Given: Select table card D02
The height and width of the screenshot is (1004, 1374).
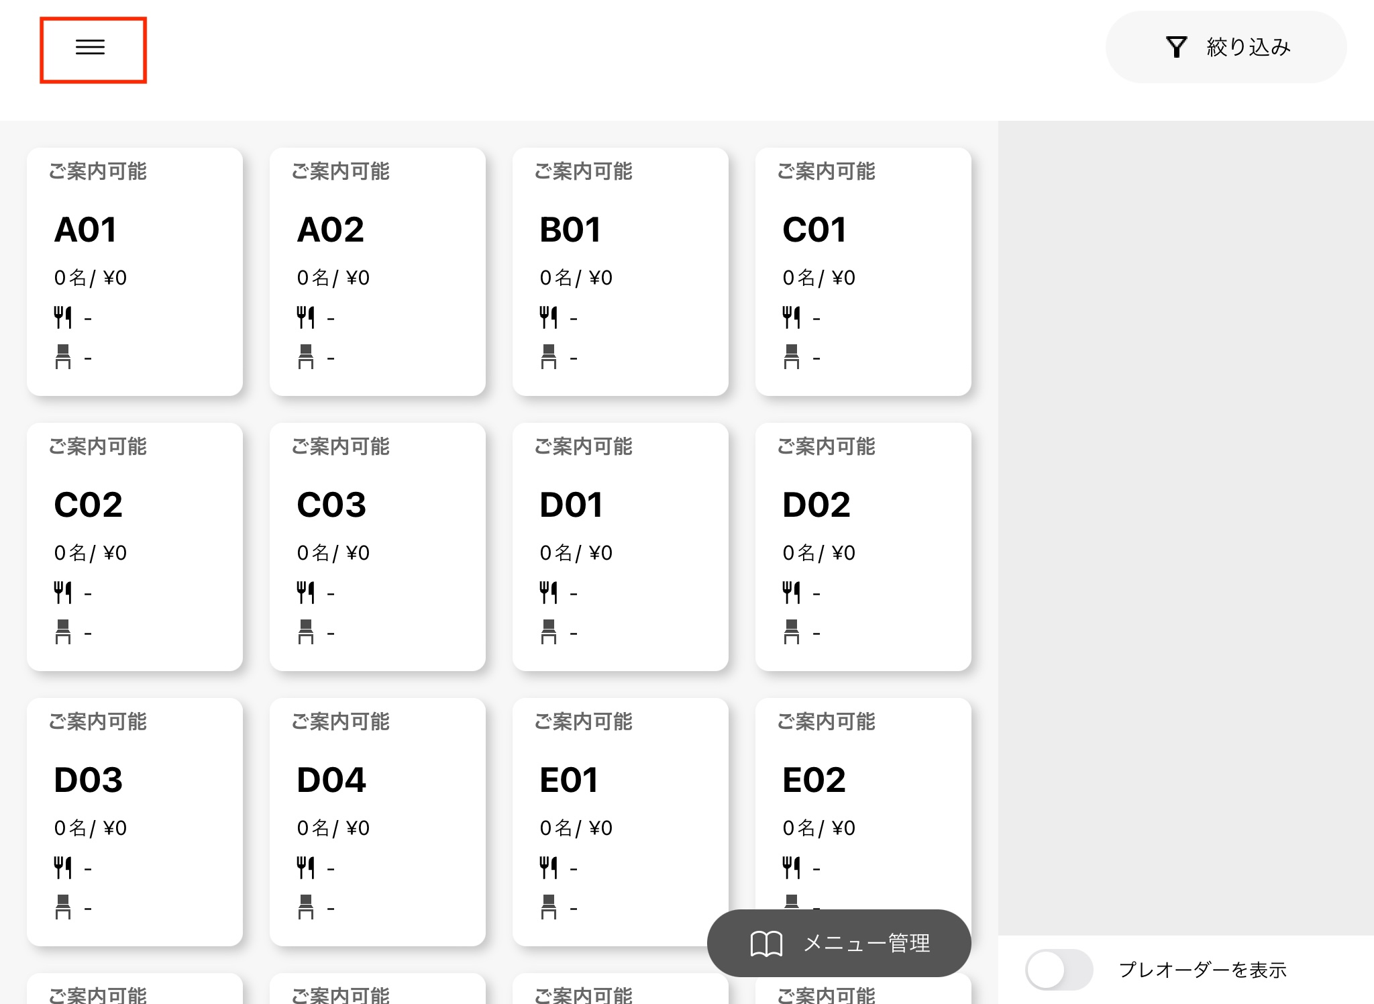Looking at the screenshot, I should pyautogui.click(x=863, y=546).
